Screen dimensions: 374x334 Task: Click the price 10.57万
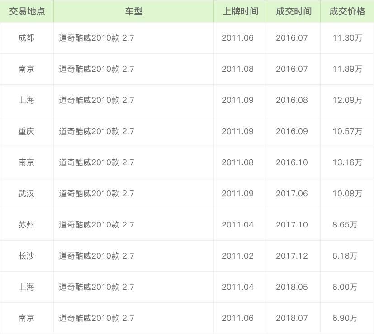point(347,131)
